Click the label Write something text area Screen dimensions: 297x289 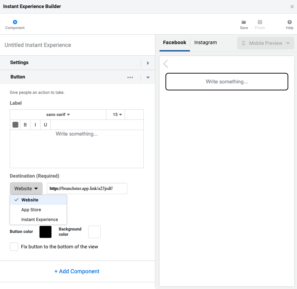click(77, 149)
